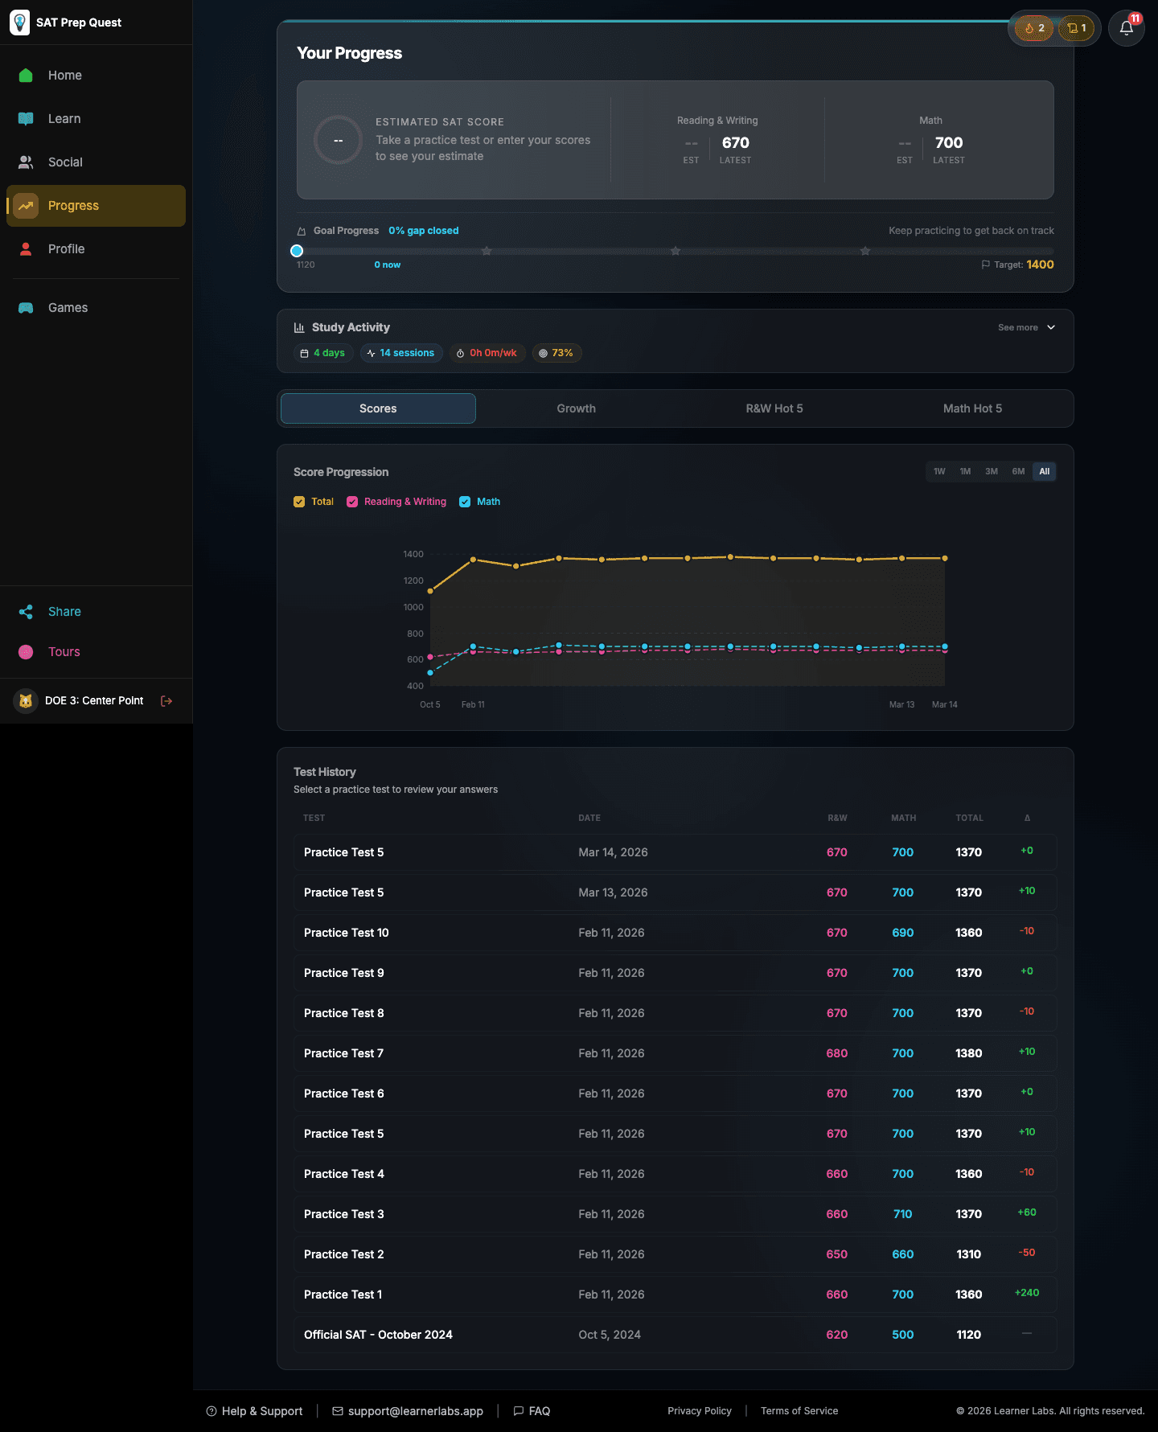
Task: Start Tours from the sidebar
Action: pos(96,652)
